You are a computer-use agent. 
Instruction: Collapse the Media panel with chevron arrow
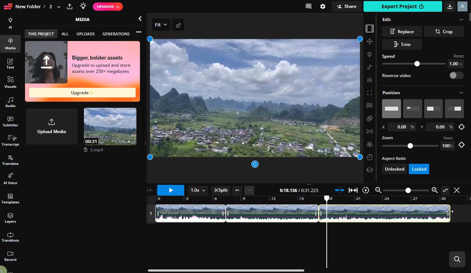[140, 19]
